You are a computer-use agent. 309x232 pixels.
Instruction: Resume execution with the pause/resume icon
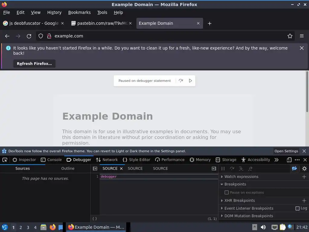(x=223, y=169)
